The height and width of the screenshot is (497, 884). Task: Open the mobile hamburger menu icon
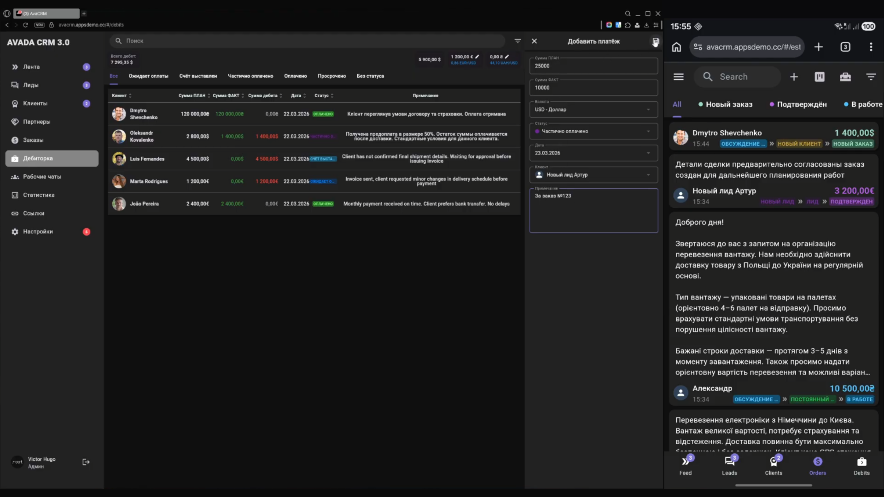pos(678,77)
